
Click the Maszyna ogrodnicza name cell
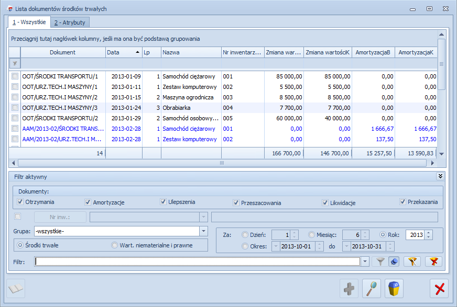[x=191, y=97]
